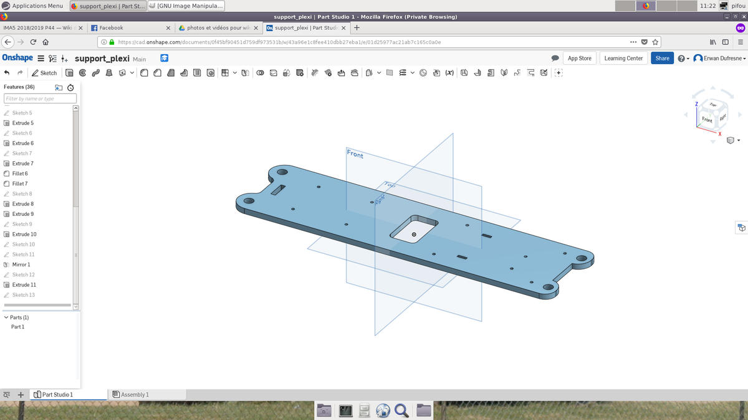Select Mirror 1 in the feature list
748x420 pixels.
pyautogui.click(x=21, y=264)
